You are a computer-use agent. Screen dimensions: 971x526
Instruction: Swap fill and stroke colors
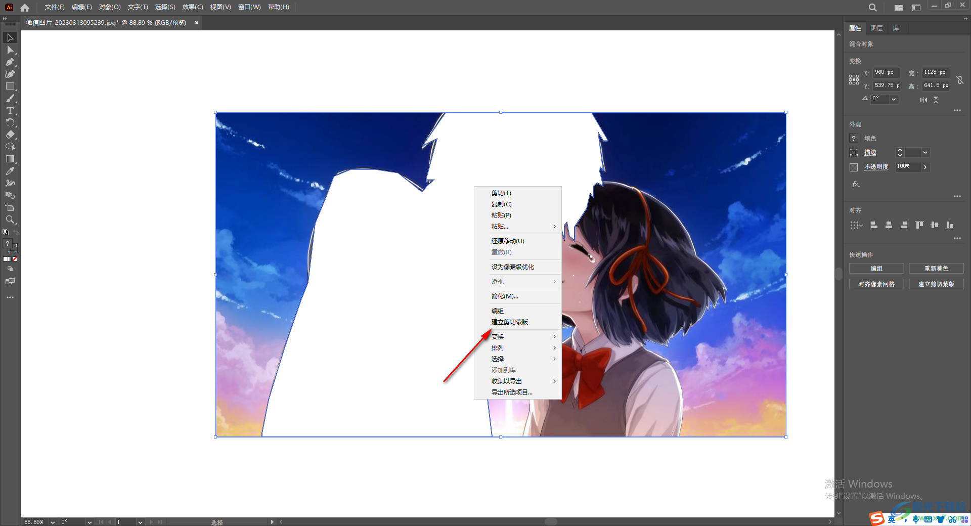[16, 233]
